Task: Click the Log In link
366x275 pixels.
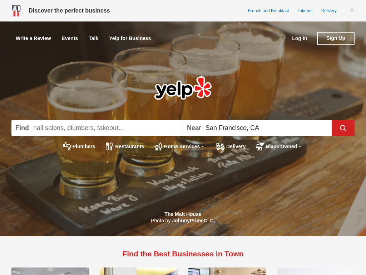Action: 300,38
